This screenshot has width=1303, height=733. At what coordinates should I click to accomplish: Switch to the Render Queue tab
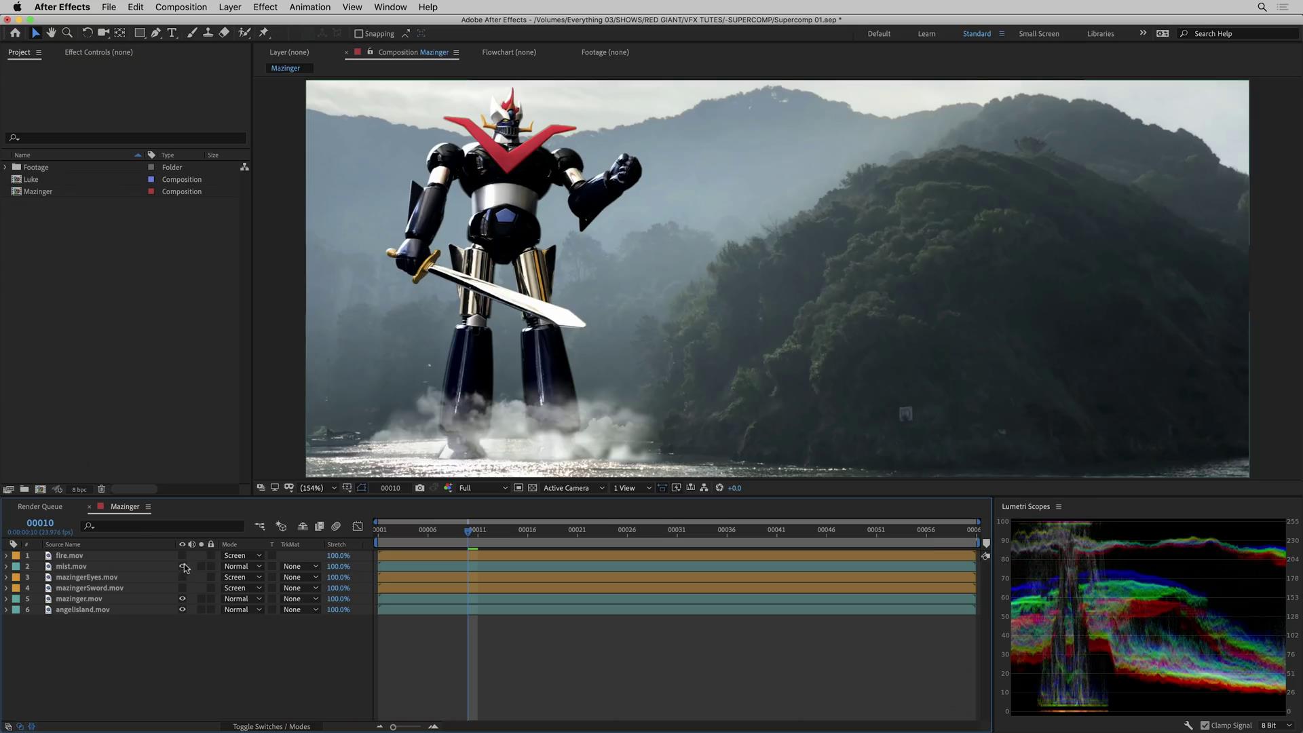click(x=40, y=506)
